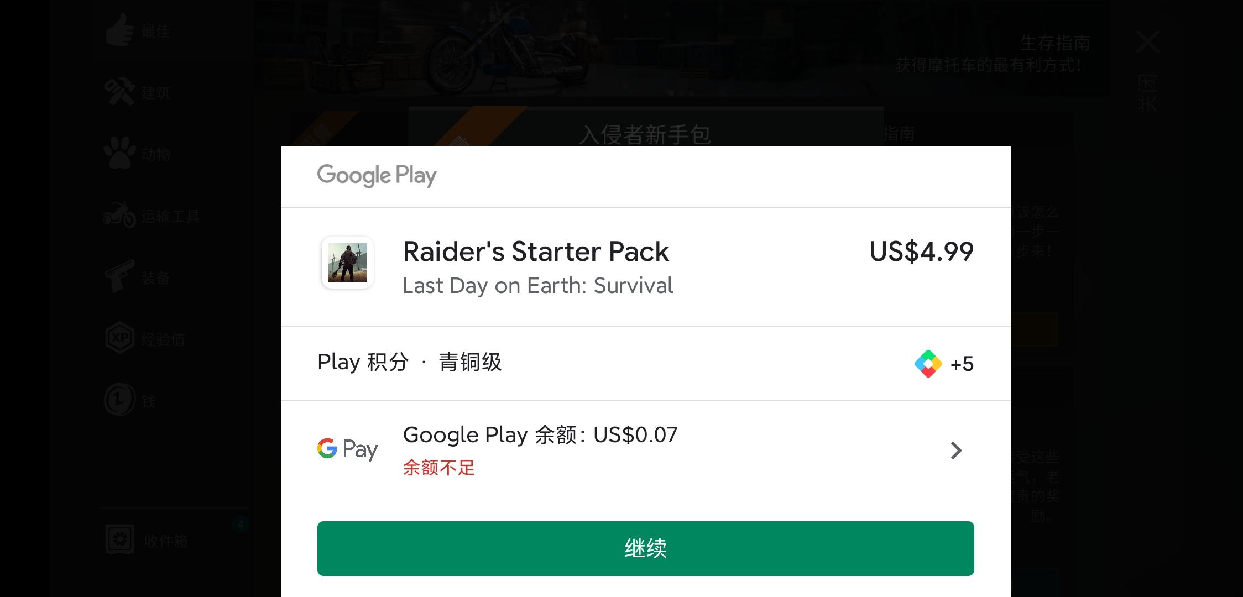Select the 运输工具 motorcycle category
This screenshot has height=597, width=1243.
point(152,216)
